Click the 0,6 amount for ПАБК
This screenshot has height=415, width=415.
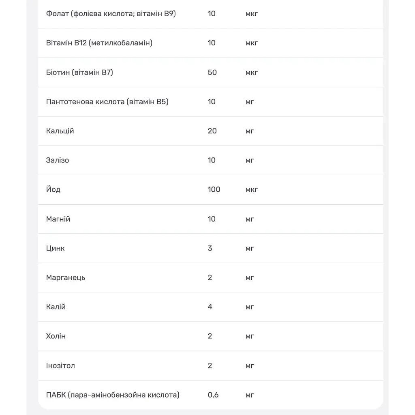(x=213, y=395)
